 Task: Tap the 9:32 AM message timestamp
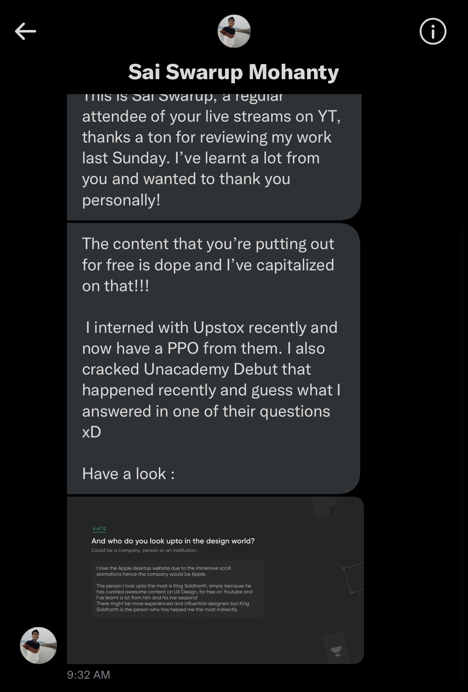click(89, 675)
